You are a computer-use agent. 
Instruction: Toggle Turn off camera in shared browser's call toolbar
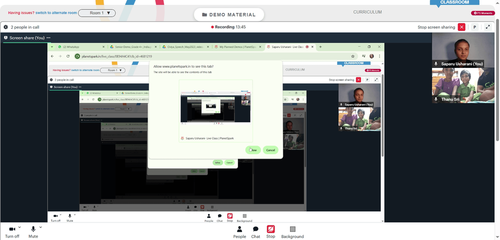(55, 217)
